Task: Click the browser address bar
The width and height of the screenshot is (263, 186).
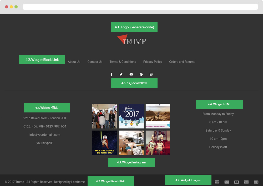Action: [140, 7]
